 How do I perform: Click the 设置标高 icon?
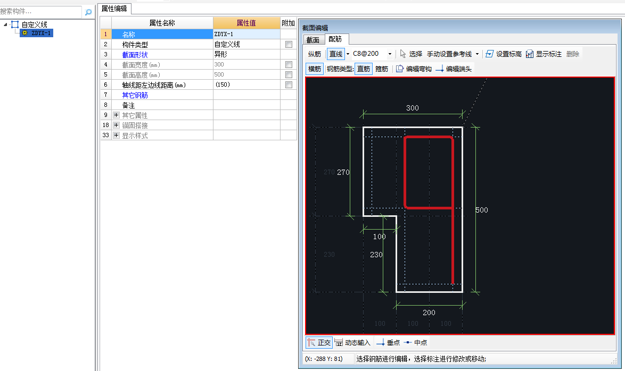pyautogui.click(x=489, y=54)
